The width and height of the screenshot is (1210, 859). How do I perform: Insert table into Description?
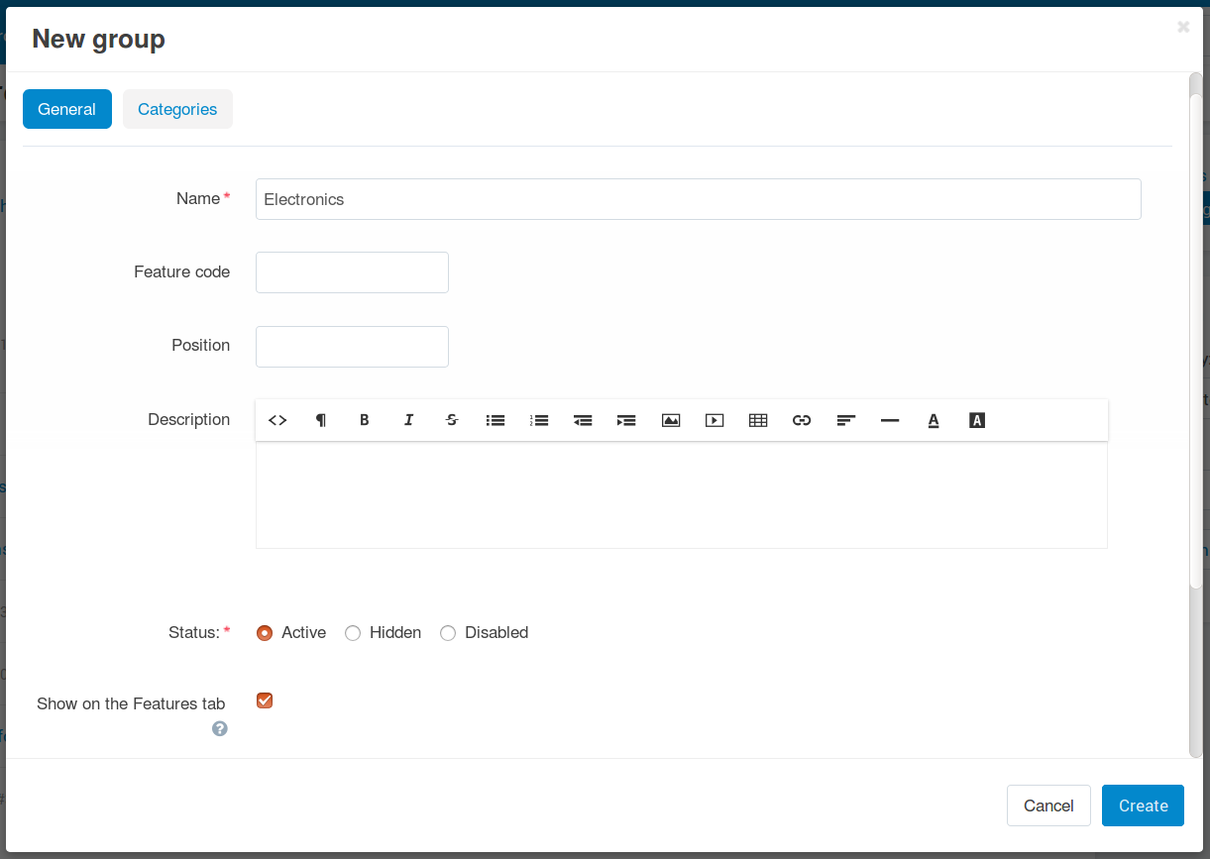pyautogui.click(x=758, y=420)
